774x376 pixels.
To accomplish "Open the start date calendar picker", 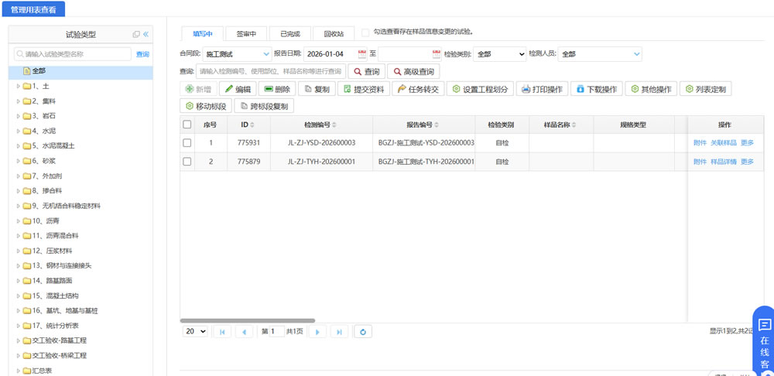I will [361, 54].
